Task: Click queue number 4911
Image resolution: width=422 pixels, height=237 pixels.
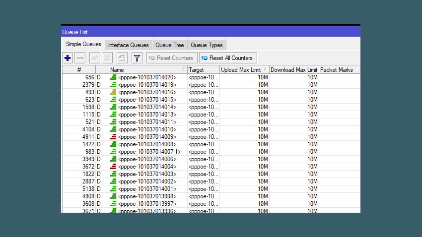Action: click(x=88, y=137)
